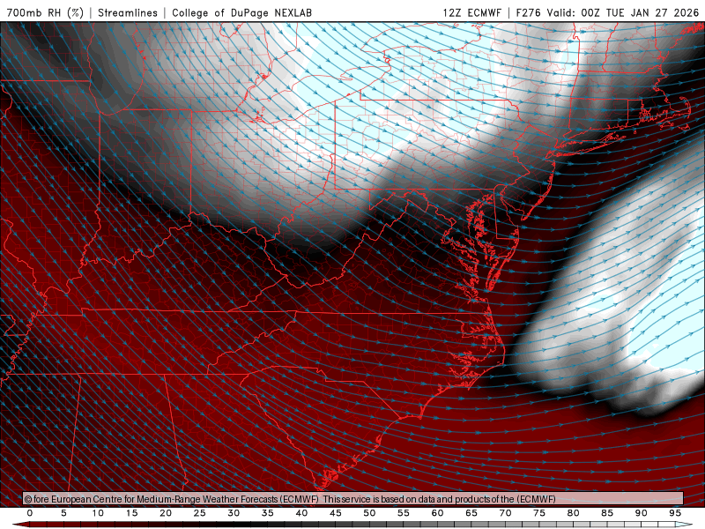Click the colorbar label "75"

click(539, 513)
